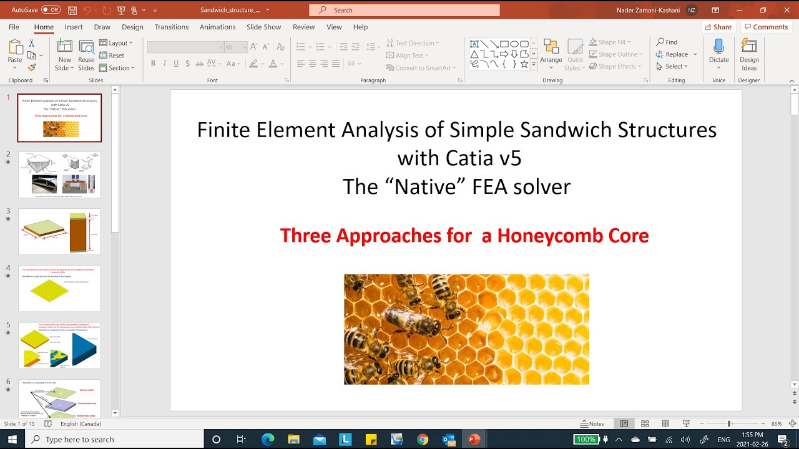
Task: Toggle Underline formatting
Action: (177, 64)
